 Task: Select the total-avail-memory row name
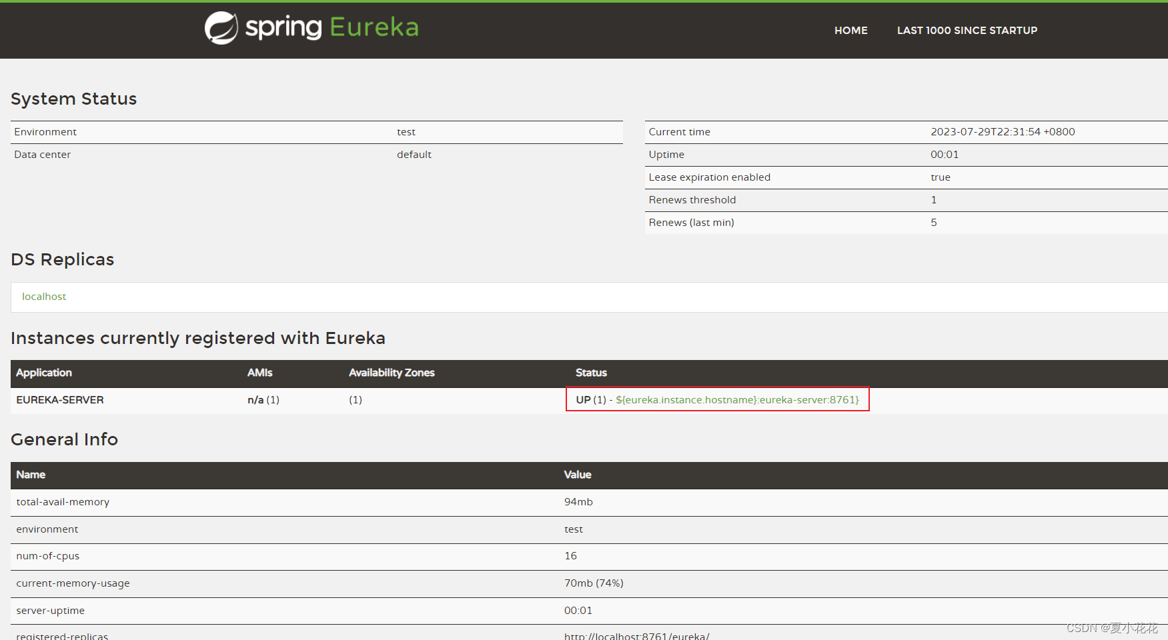point(63,502)
